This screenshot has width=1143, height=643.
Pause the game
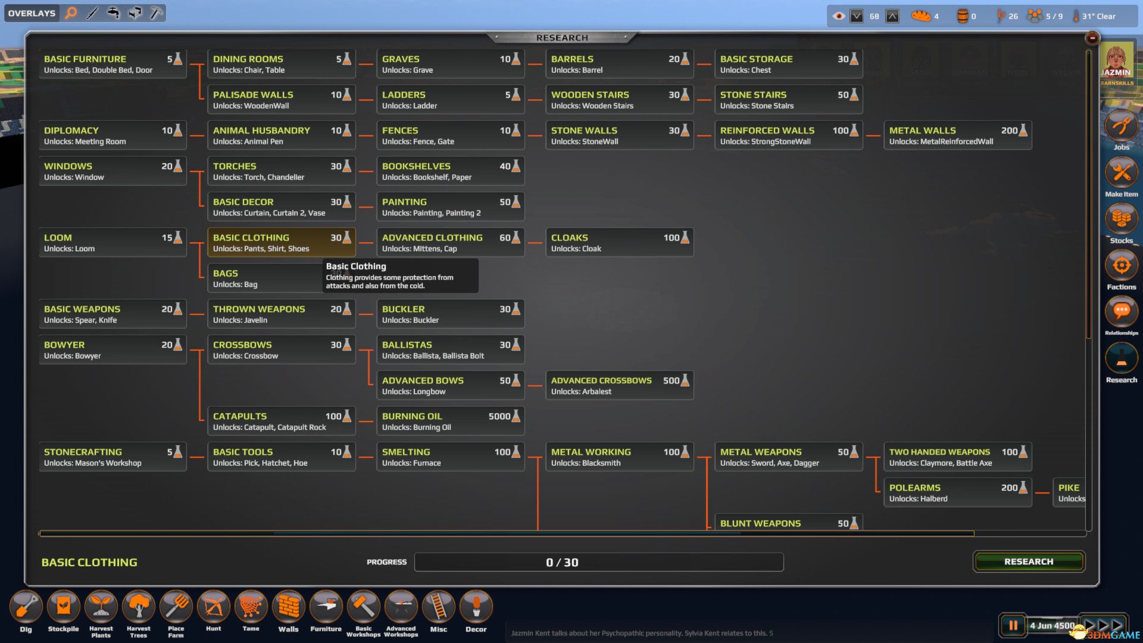click(1013, 625)
